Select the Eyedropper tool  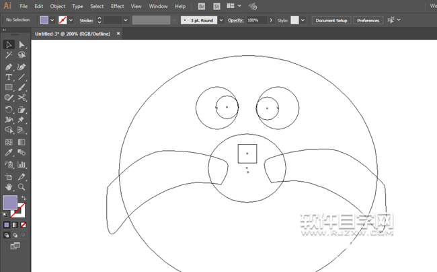pos(9,154)
